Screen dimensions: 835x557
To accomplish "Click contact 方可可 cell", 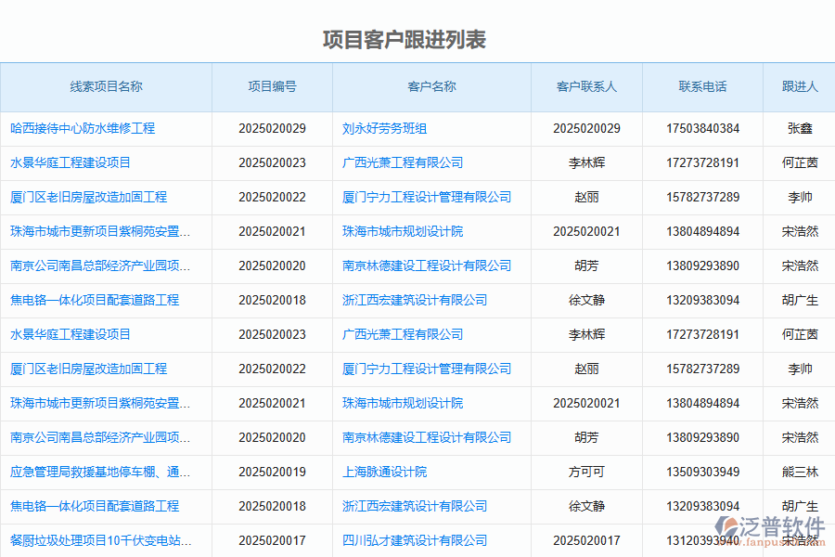I will (x=586, y=472).
